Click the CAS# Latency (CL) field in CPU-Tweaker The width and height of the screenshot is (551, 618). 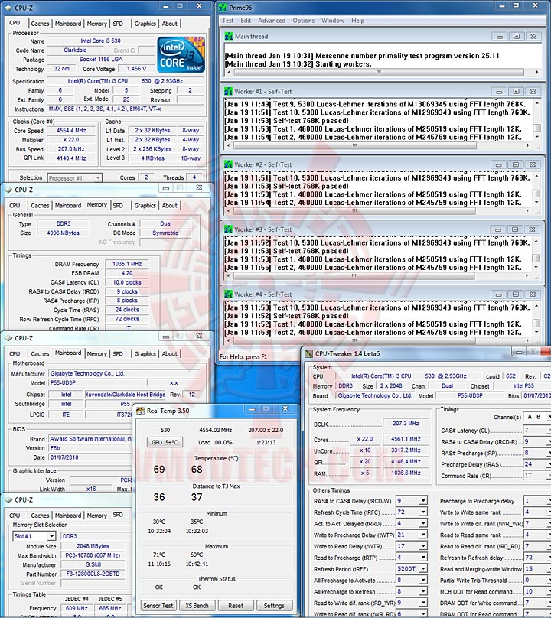coord(536,430)
